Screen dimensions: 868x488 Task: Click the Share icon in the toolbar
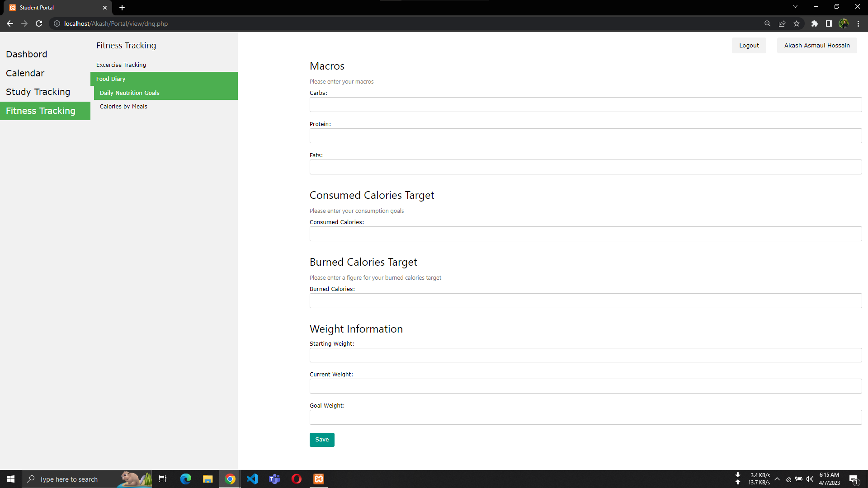782,23
